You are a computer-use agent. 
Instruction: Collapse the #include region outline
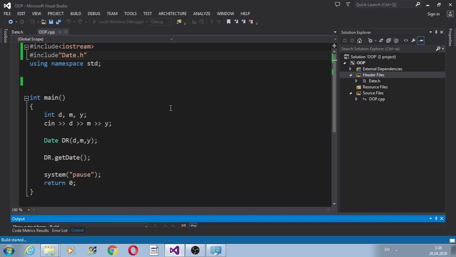(x=26, y=47)
